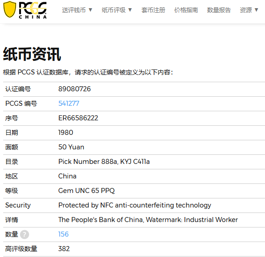Expand the 资源 dropdown arrow
The image size is (265, 257).
256,10
